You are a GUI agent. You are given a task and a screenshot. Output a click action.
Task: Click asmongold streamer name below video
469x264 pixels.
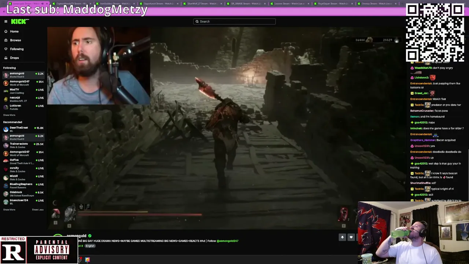click(77, 236)
